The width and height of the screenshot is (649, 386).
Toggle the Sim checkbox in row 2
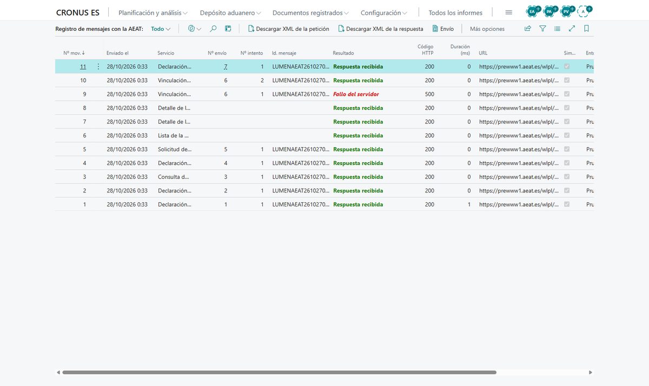(x=567, y=191)
